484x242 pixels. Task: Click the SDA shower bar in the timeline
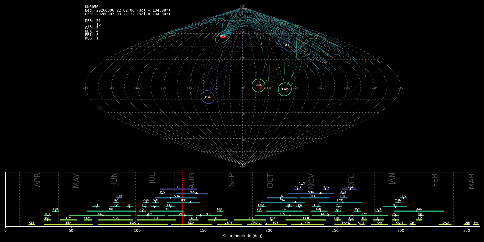(x=176, y=198)
